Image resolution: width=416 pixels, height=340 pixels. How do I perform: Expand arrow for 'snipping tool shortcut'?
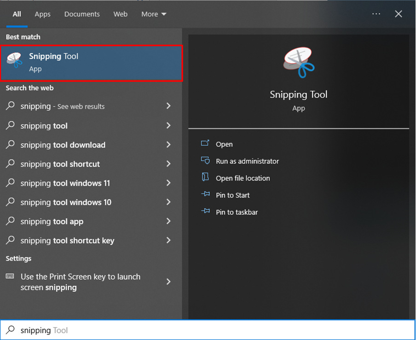pos(168,164)
